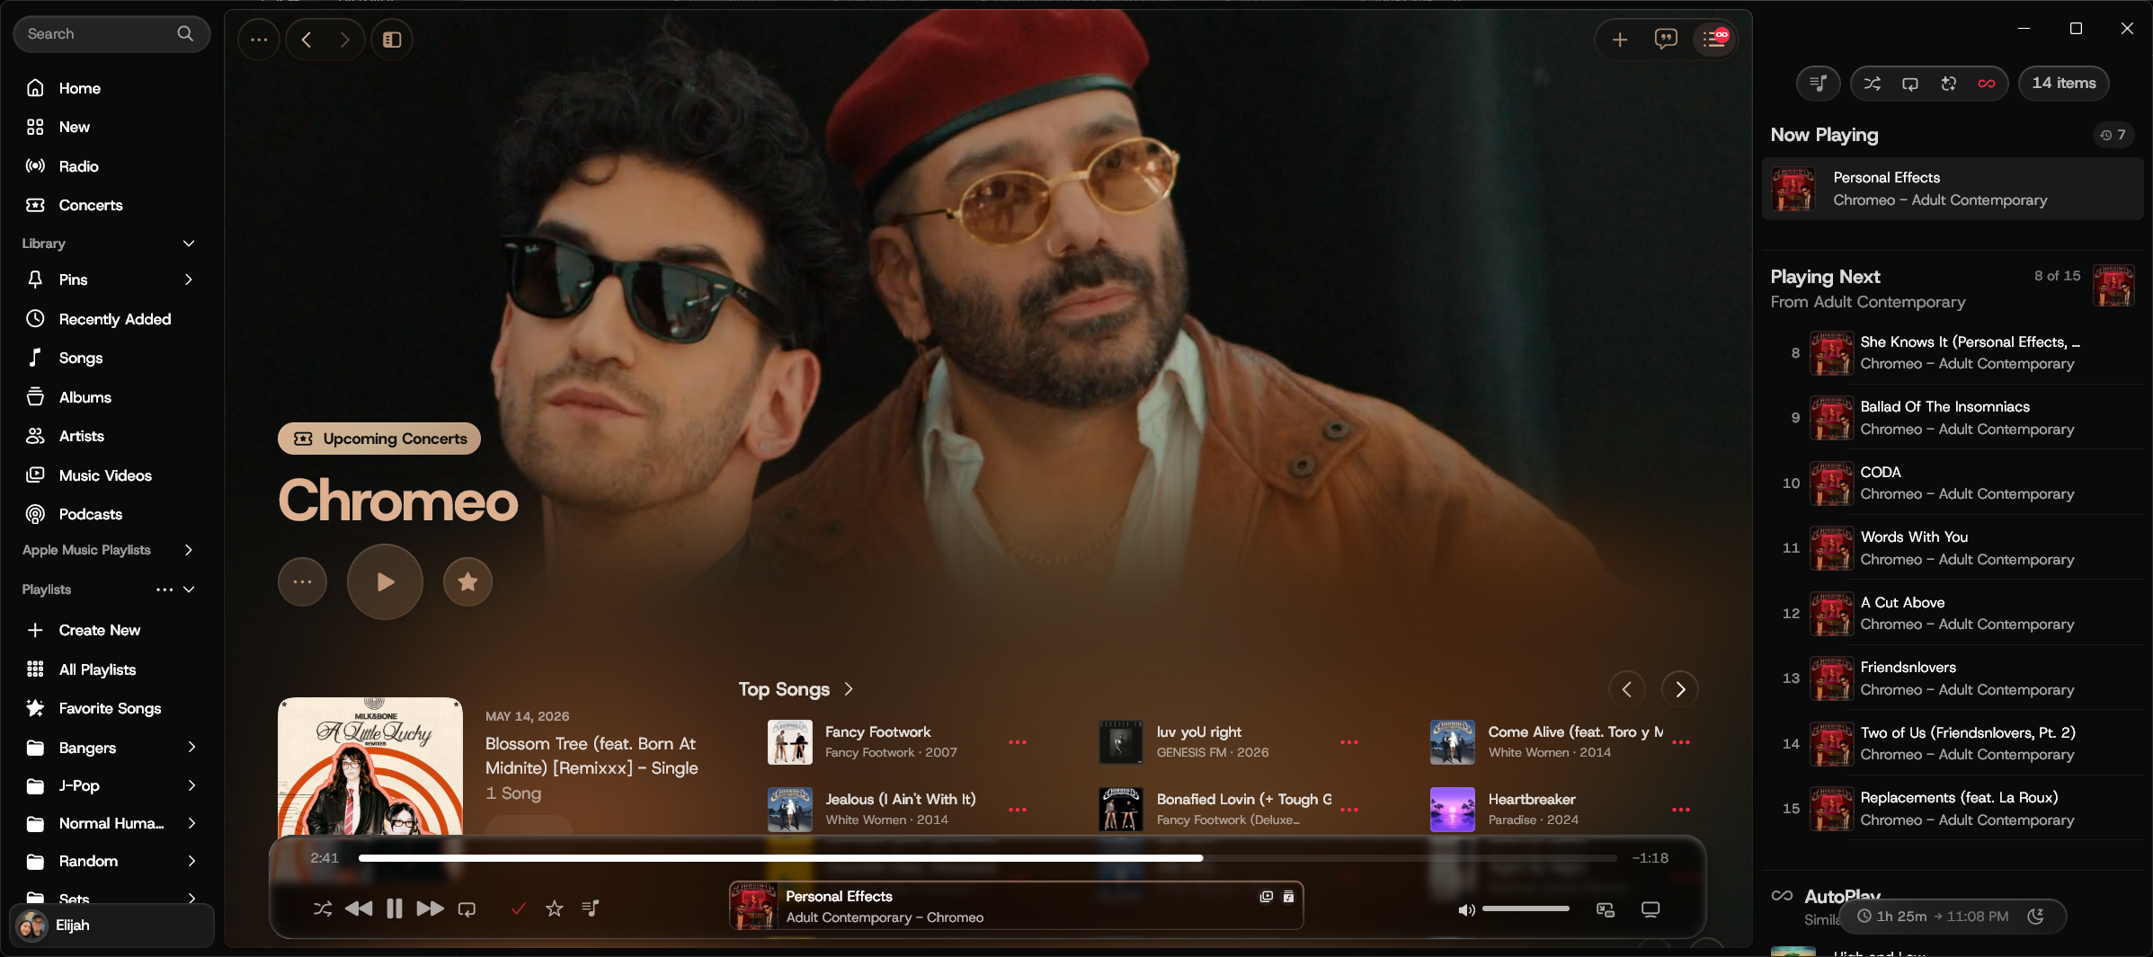Image resolution: width=2153 pixels, height=957 pixels.
Task: Open the three-dot menu beside navigation arrows
Action: (259, 40)
